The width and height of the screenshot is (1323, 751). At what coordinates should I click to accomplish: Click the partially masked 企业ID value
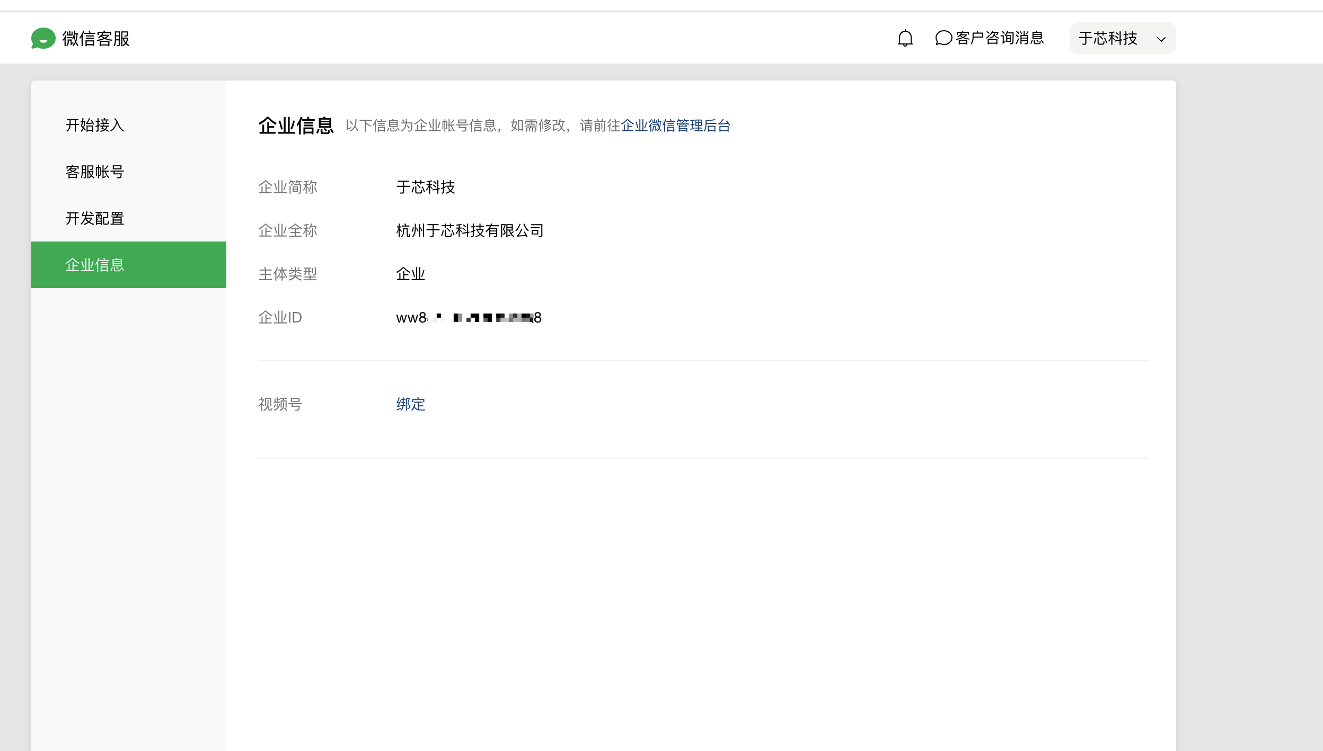tap(469, 317)
